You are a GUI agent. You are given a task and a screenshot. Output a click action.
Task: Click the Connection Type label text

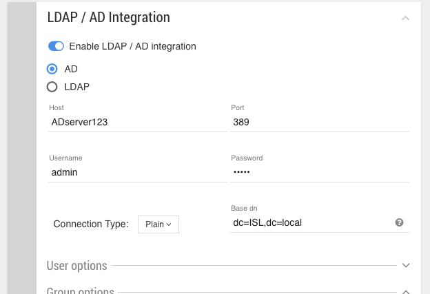coord(90,224)
